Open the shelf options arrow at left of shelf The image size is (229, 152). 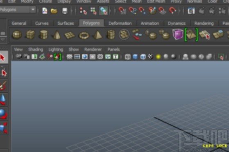[x=3, y=40]
